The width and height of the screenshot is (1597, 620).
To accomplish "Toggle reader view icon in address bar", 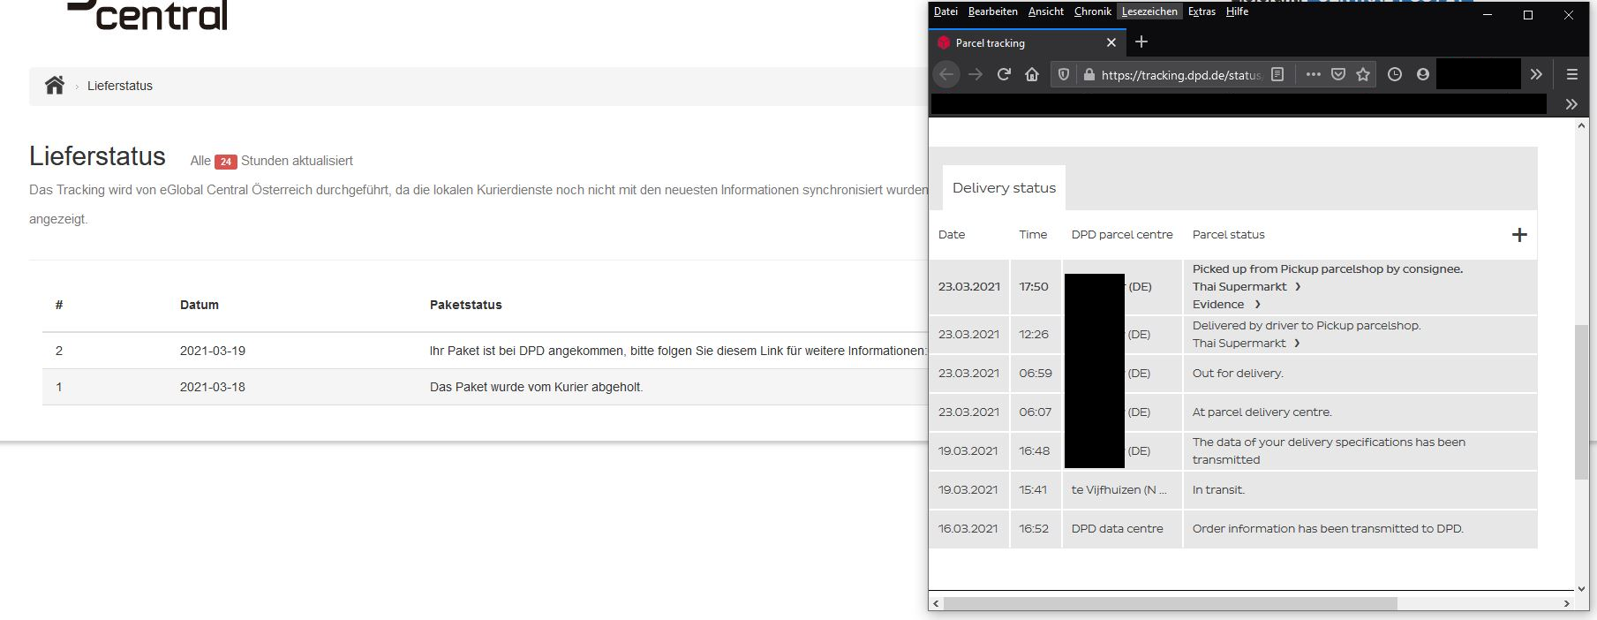I will click(x=1277, y=75).
